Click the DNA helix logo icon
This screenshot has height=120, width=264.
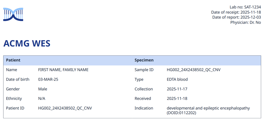click(13, 14)
